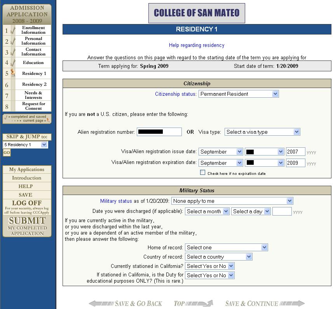Click TOP arrow link

[194, 303]
